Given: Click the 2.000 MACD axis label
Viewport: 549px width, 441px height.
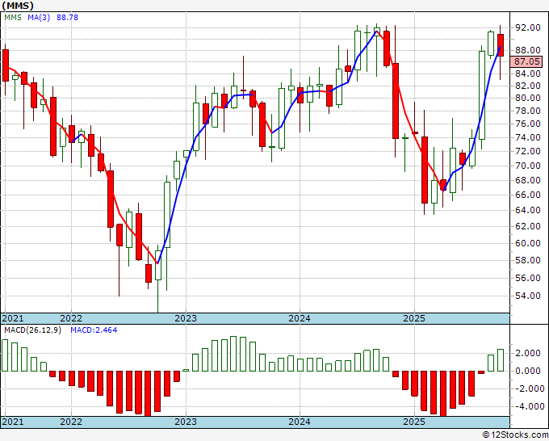Looking at the screenshot, I should [x=527, y=353].
